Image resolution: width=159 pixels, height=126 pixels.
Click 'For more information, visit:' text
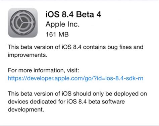pos(43,70)
